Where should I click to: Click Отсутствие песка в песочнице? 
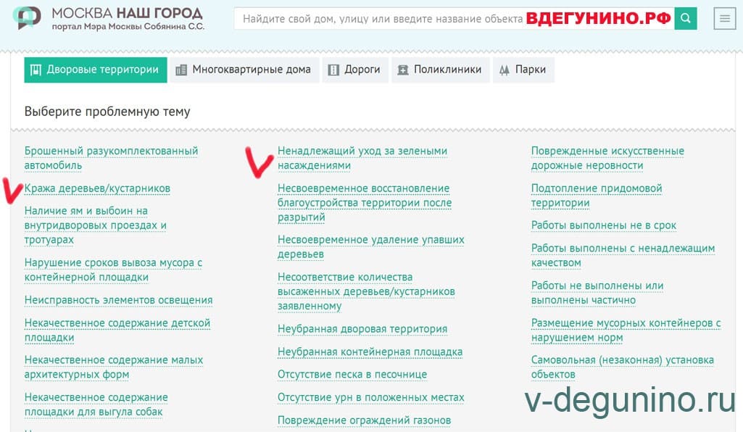(x=352, y=375)
